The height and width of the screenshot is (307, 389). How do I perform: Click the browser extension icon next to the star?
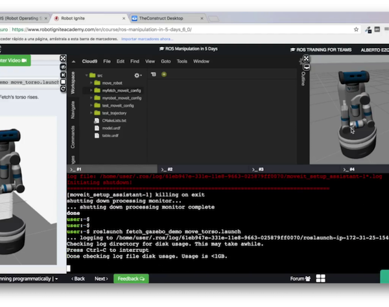[x=368, y=30]
